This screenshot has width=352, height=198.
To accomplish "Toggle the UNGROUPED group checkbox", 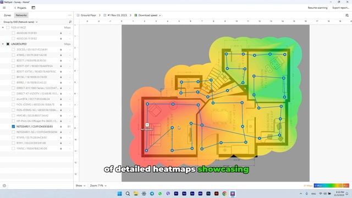I will (8, 44).
